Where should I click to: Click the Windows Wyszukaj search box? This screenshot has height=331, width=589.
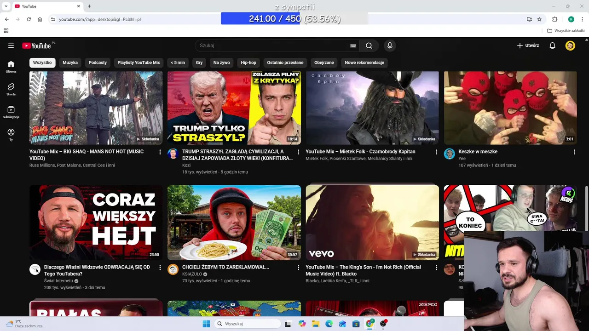248,324
